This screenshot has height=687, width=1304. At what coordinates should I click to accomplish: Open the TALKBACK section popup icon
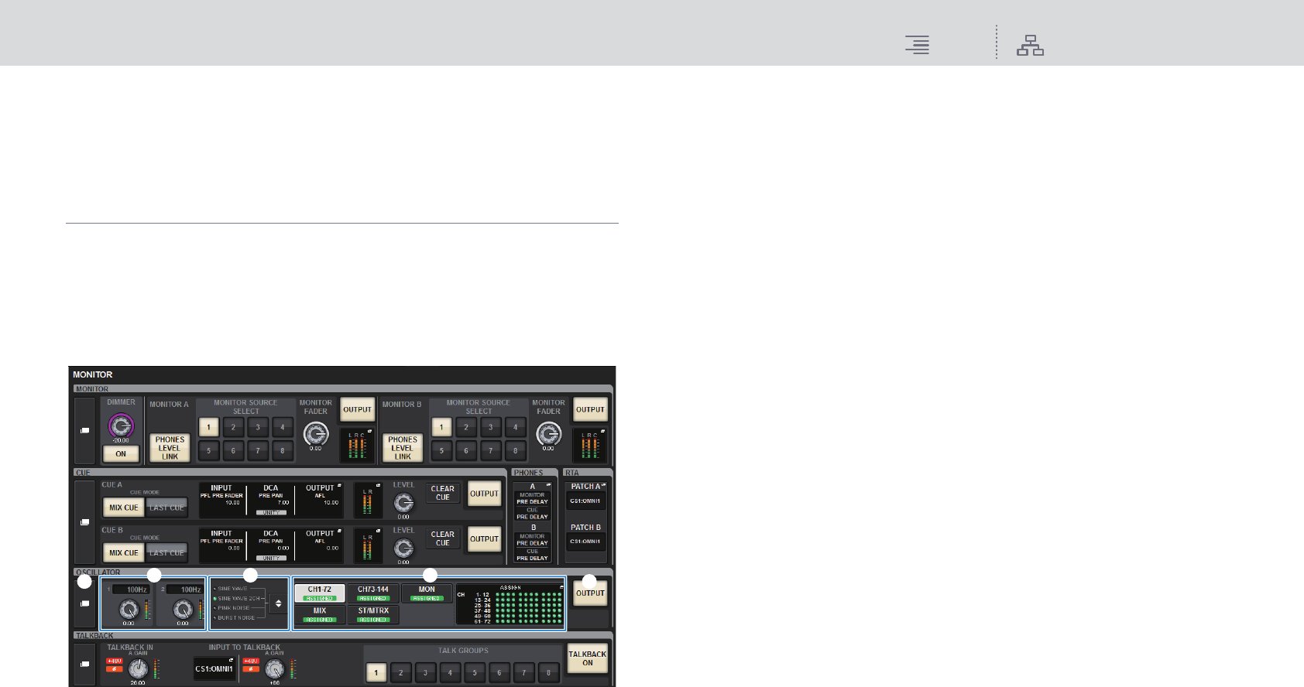point(84,664)
